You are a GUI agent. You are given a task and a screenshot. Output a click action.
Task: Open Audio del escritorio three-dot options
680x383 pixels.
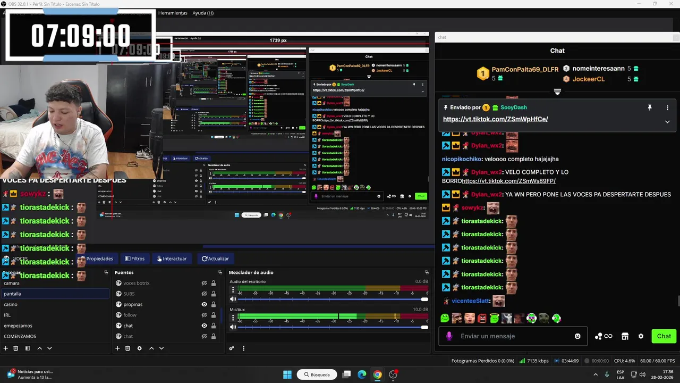click(x=233, y=290)
